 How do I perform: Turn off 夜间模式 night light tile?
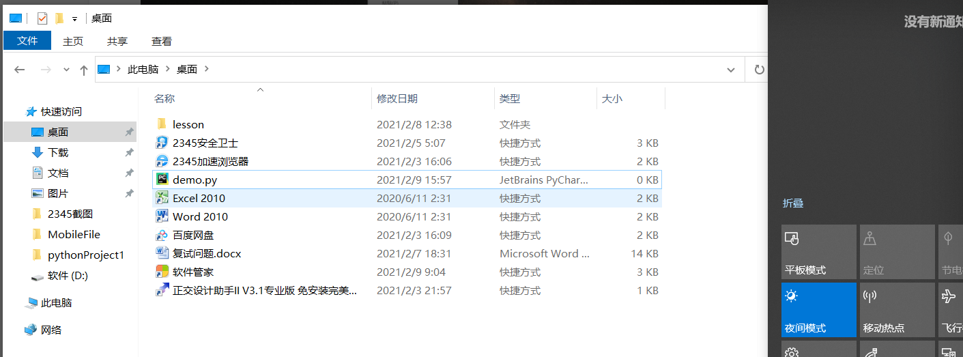[819, 310]
